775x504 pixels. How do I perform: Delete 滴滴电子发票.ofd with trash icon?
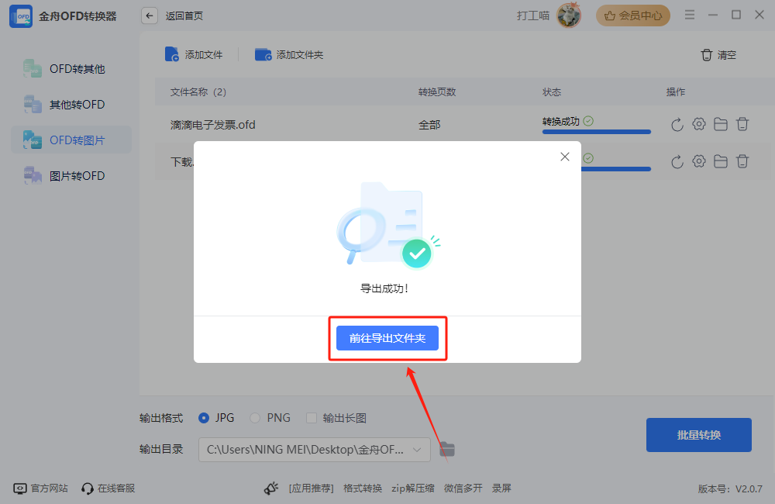click(742, 123)
